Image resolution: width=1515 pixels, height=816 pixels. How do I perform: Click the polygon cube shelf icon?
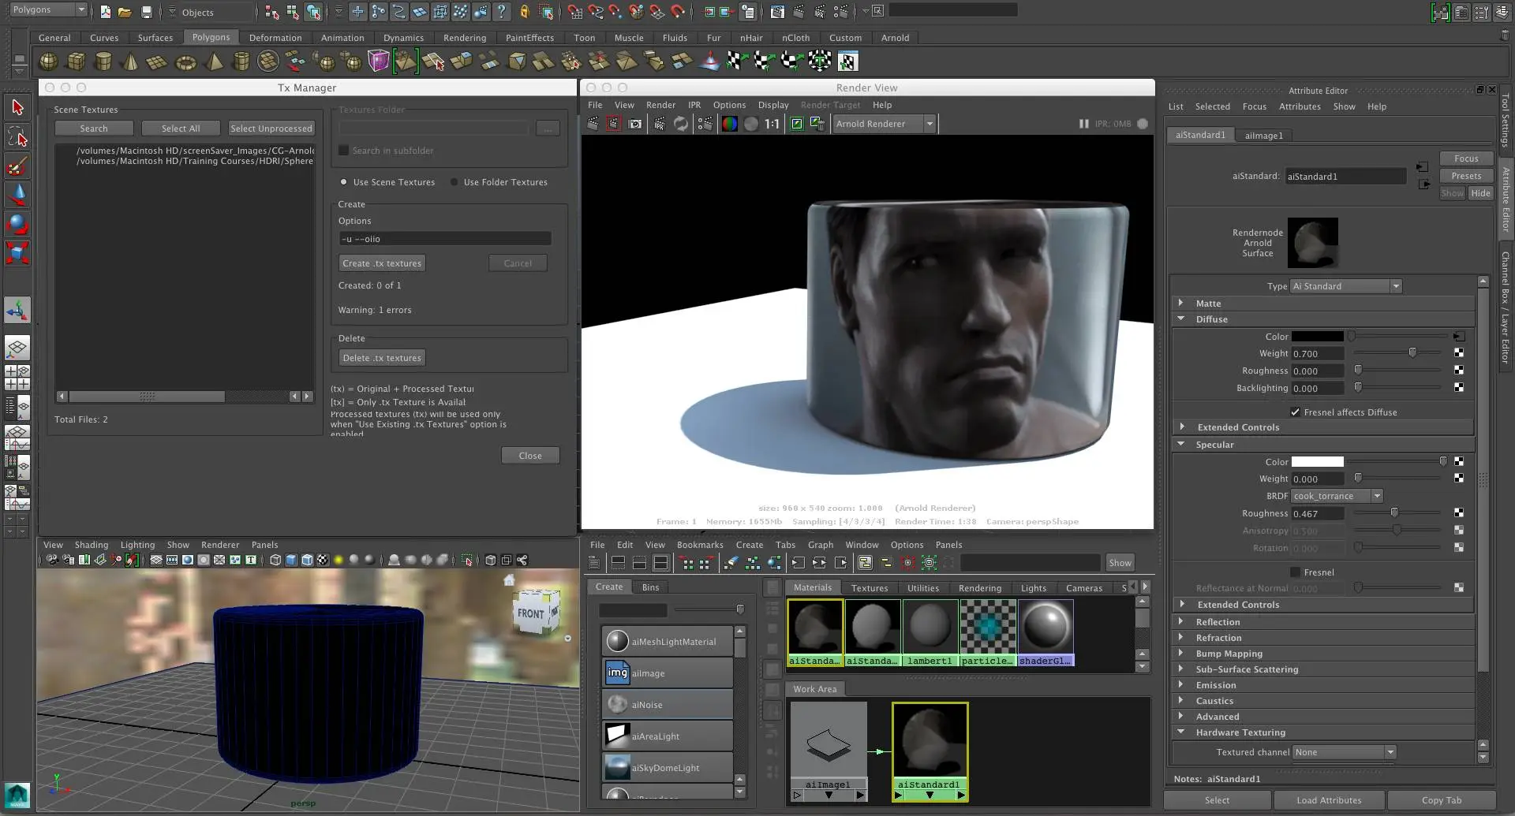click(x=76, y=61)
